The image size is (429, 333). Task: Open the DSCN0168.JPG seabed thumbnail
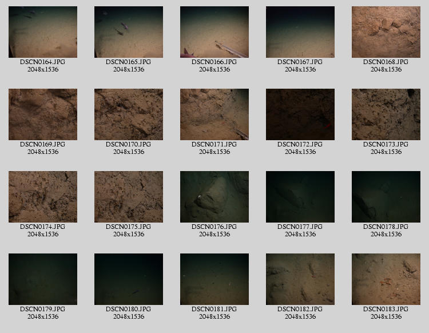[386, 32]
